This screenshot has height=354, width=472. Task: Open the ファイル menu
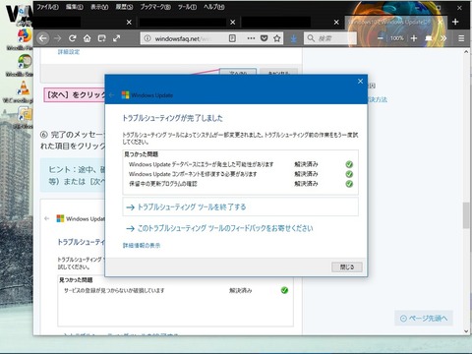pos(47,7)
